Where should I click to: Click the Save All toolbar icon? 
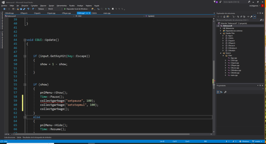24,9
